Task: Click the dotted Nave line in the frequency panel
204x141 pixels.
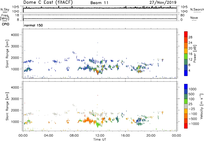Action: (x=100, y=15)
